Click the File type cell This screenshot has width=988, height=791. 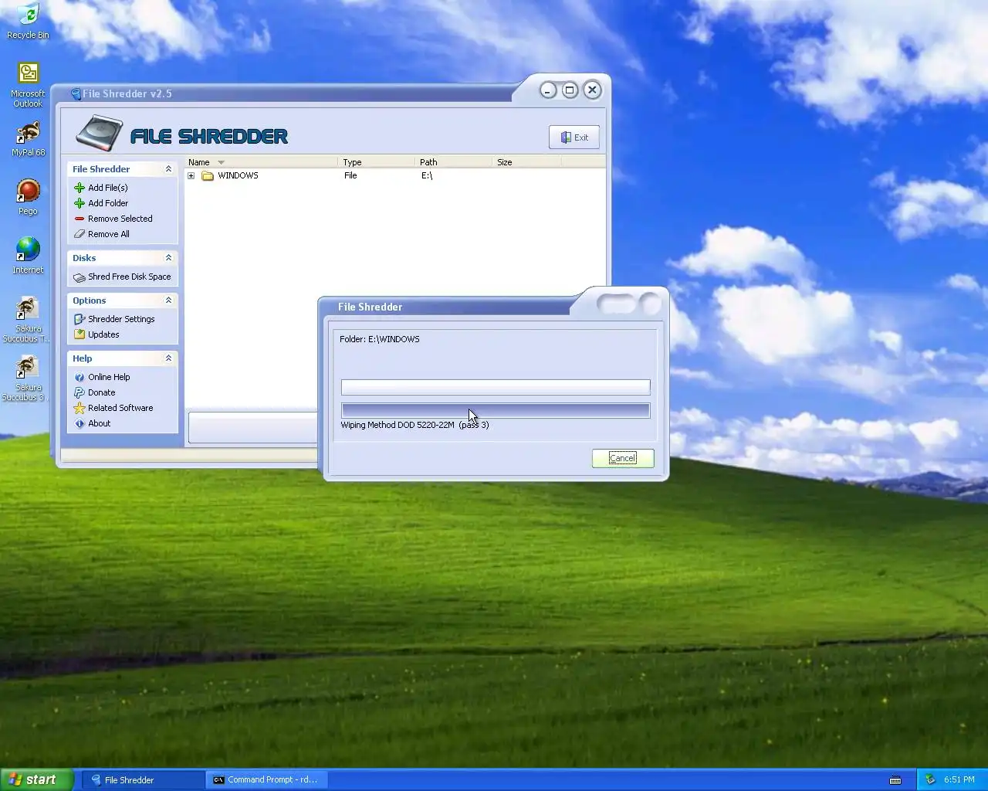350,176
